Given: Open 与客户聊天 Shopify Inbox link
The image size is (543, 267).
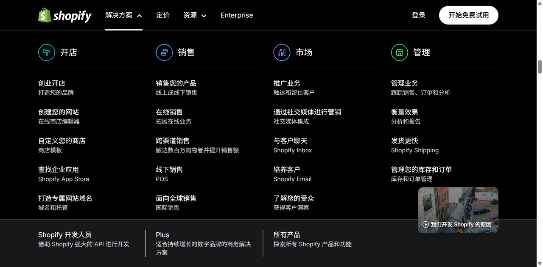Looking at the screenshot, I should (292, 145).
